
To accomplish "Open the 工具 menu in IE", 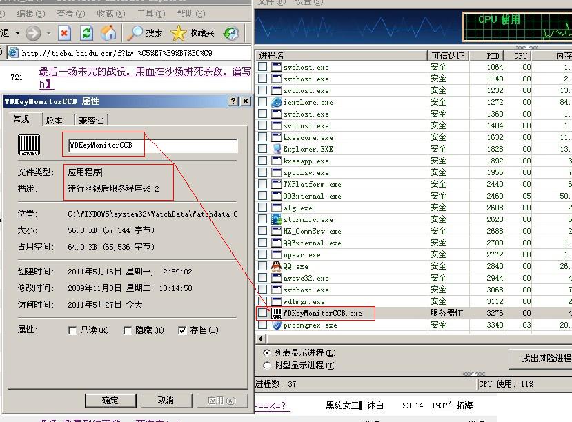I will click(x=150, y=14).
